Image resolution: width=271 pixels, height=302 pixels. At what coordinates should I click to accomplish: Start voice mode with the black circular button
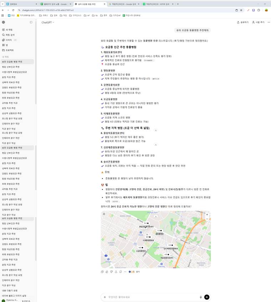click(x=206, y=297)
